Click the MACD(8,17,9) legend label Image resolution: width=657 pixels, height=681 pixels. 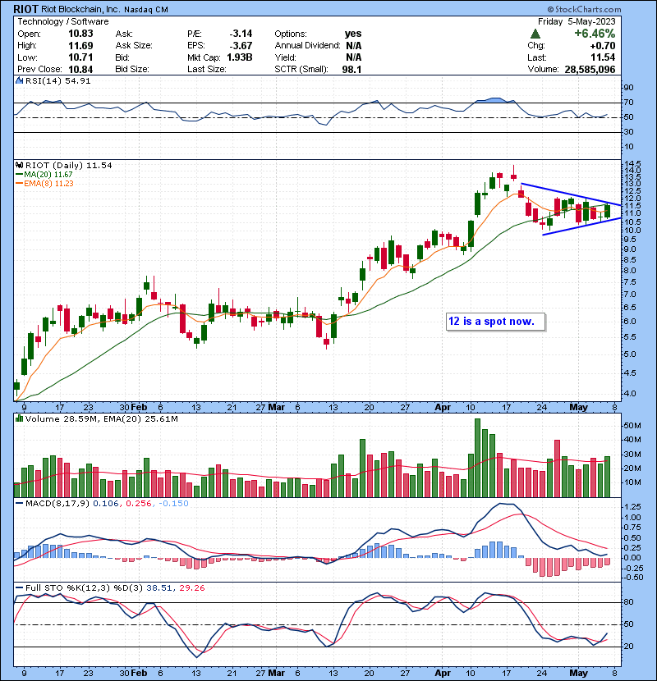(57, 503)
